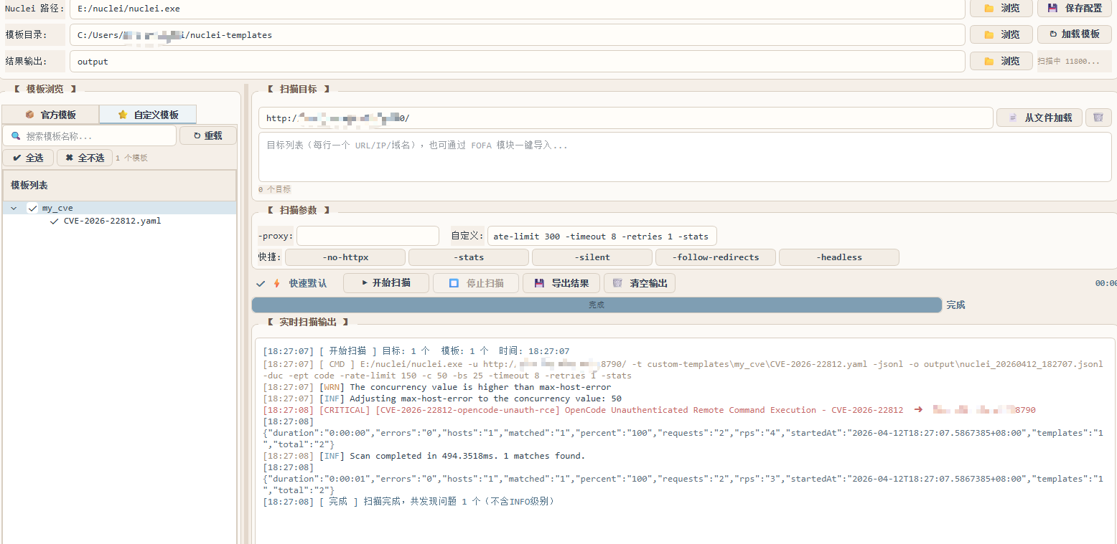Click the 从文件加载 button

tap(1040, 118)
